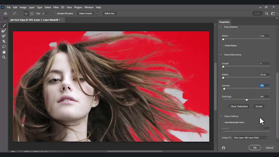This screenshot has width=279, height=157.
Task: Click the Photoshop logo icon
Action: point(2,7)
